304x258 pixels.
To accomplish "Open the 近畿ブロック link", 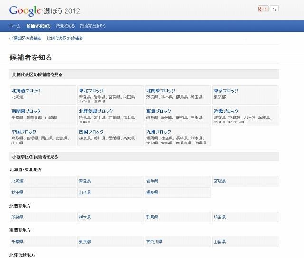I will point(226,111).
